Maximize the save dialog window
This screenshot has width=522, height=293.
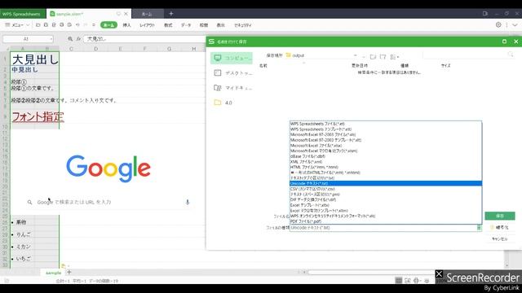504,42
